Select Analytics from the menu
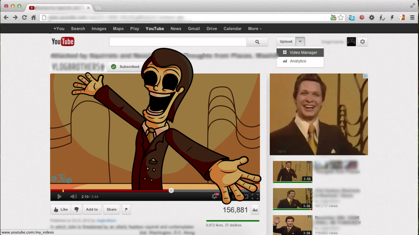The image size is (419, 235). (300, 61)
